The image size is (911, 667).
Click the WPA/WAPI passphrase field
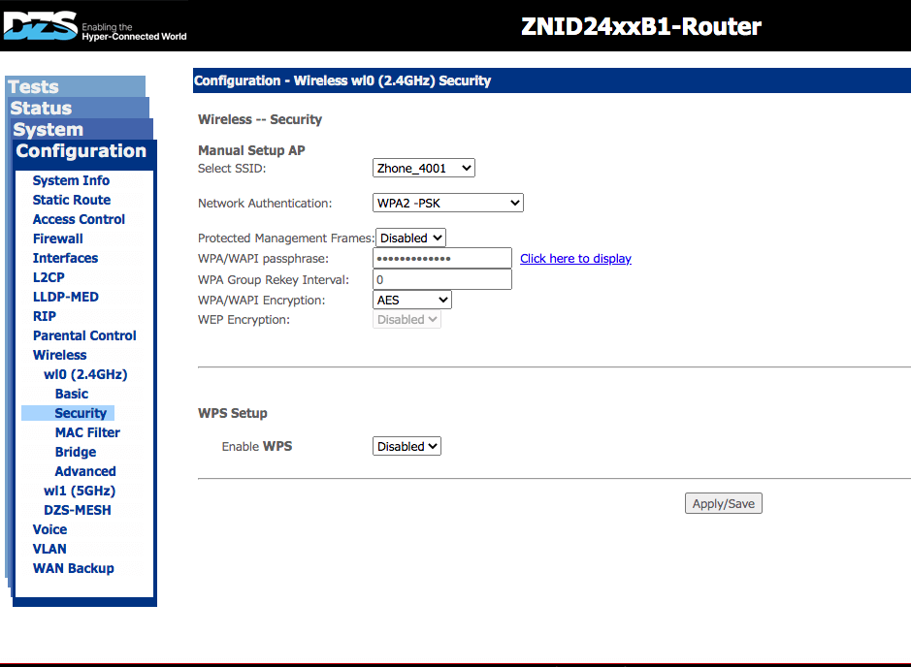tap(441, 259)
